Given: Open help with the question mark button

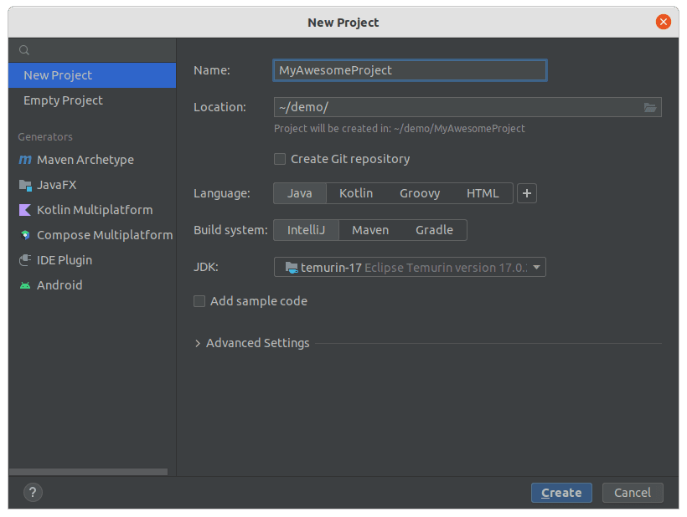Looking at the screenshot, I should [33, 493].
